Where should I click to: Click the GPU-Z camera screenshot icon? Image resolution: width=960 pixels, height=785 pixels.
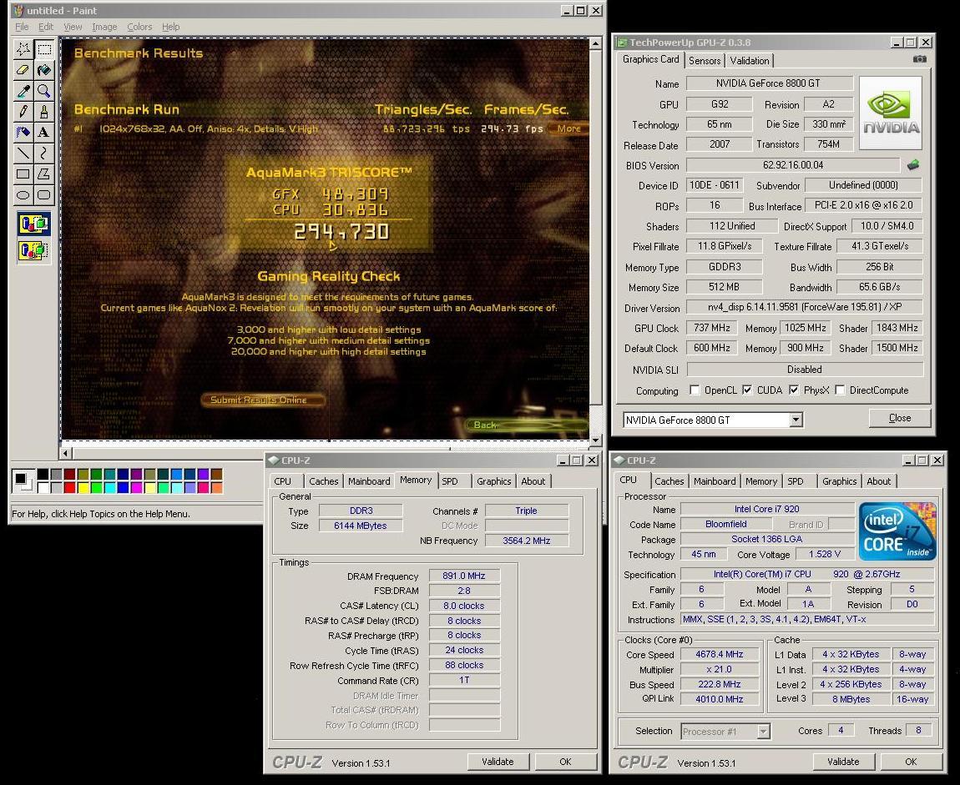point(920,59)
